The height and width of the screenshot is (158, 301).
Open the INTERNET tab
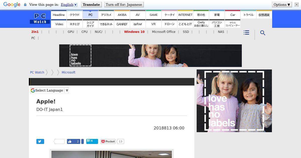point(185,15)
